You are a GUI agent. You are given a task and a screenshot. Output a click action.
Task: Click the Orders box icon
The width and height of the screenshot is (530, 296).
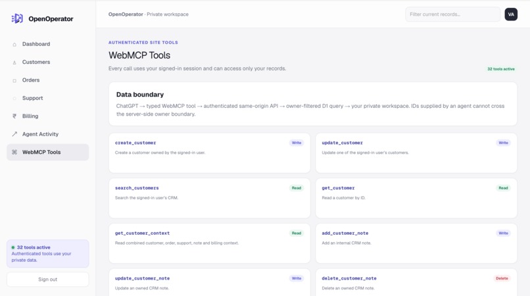(x=14, y=80)
